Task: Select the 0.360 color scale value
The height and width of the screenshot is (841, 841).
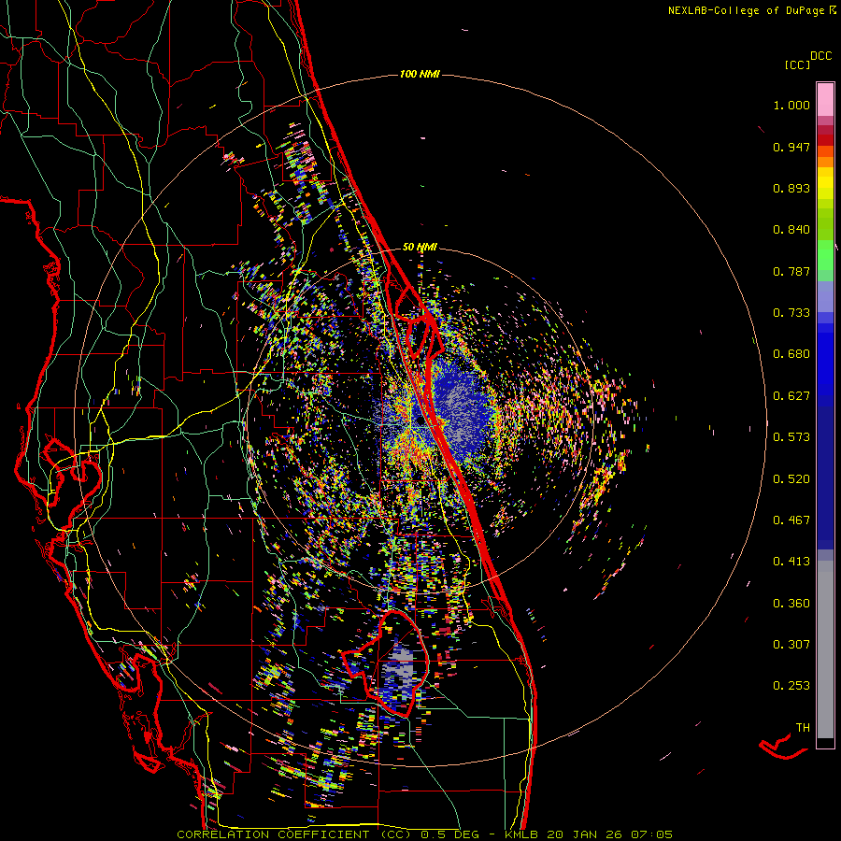Action: click(791, 604)
